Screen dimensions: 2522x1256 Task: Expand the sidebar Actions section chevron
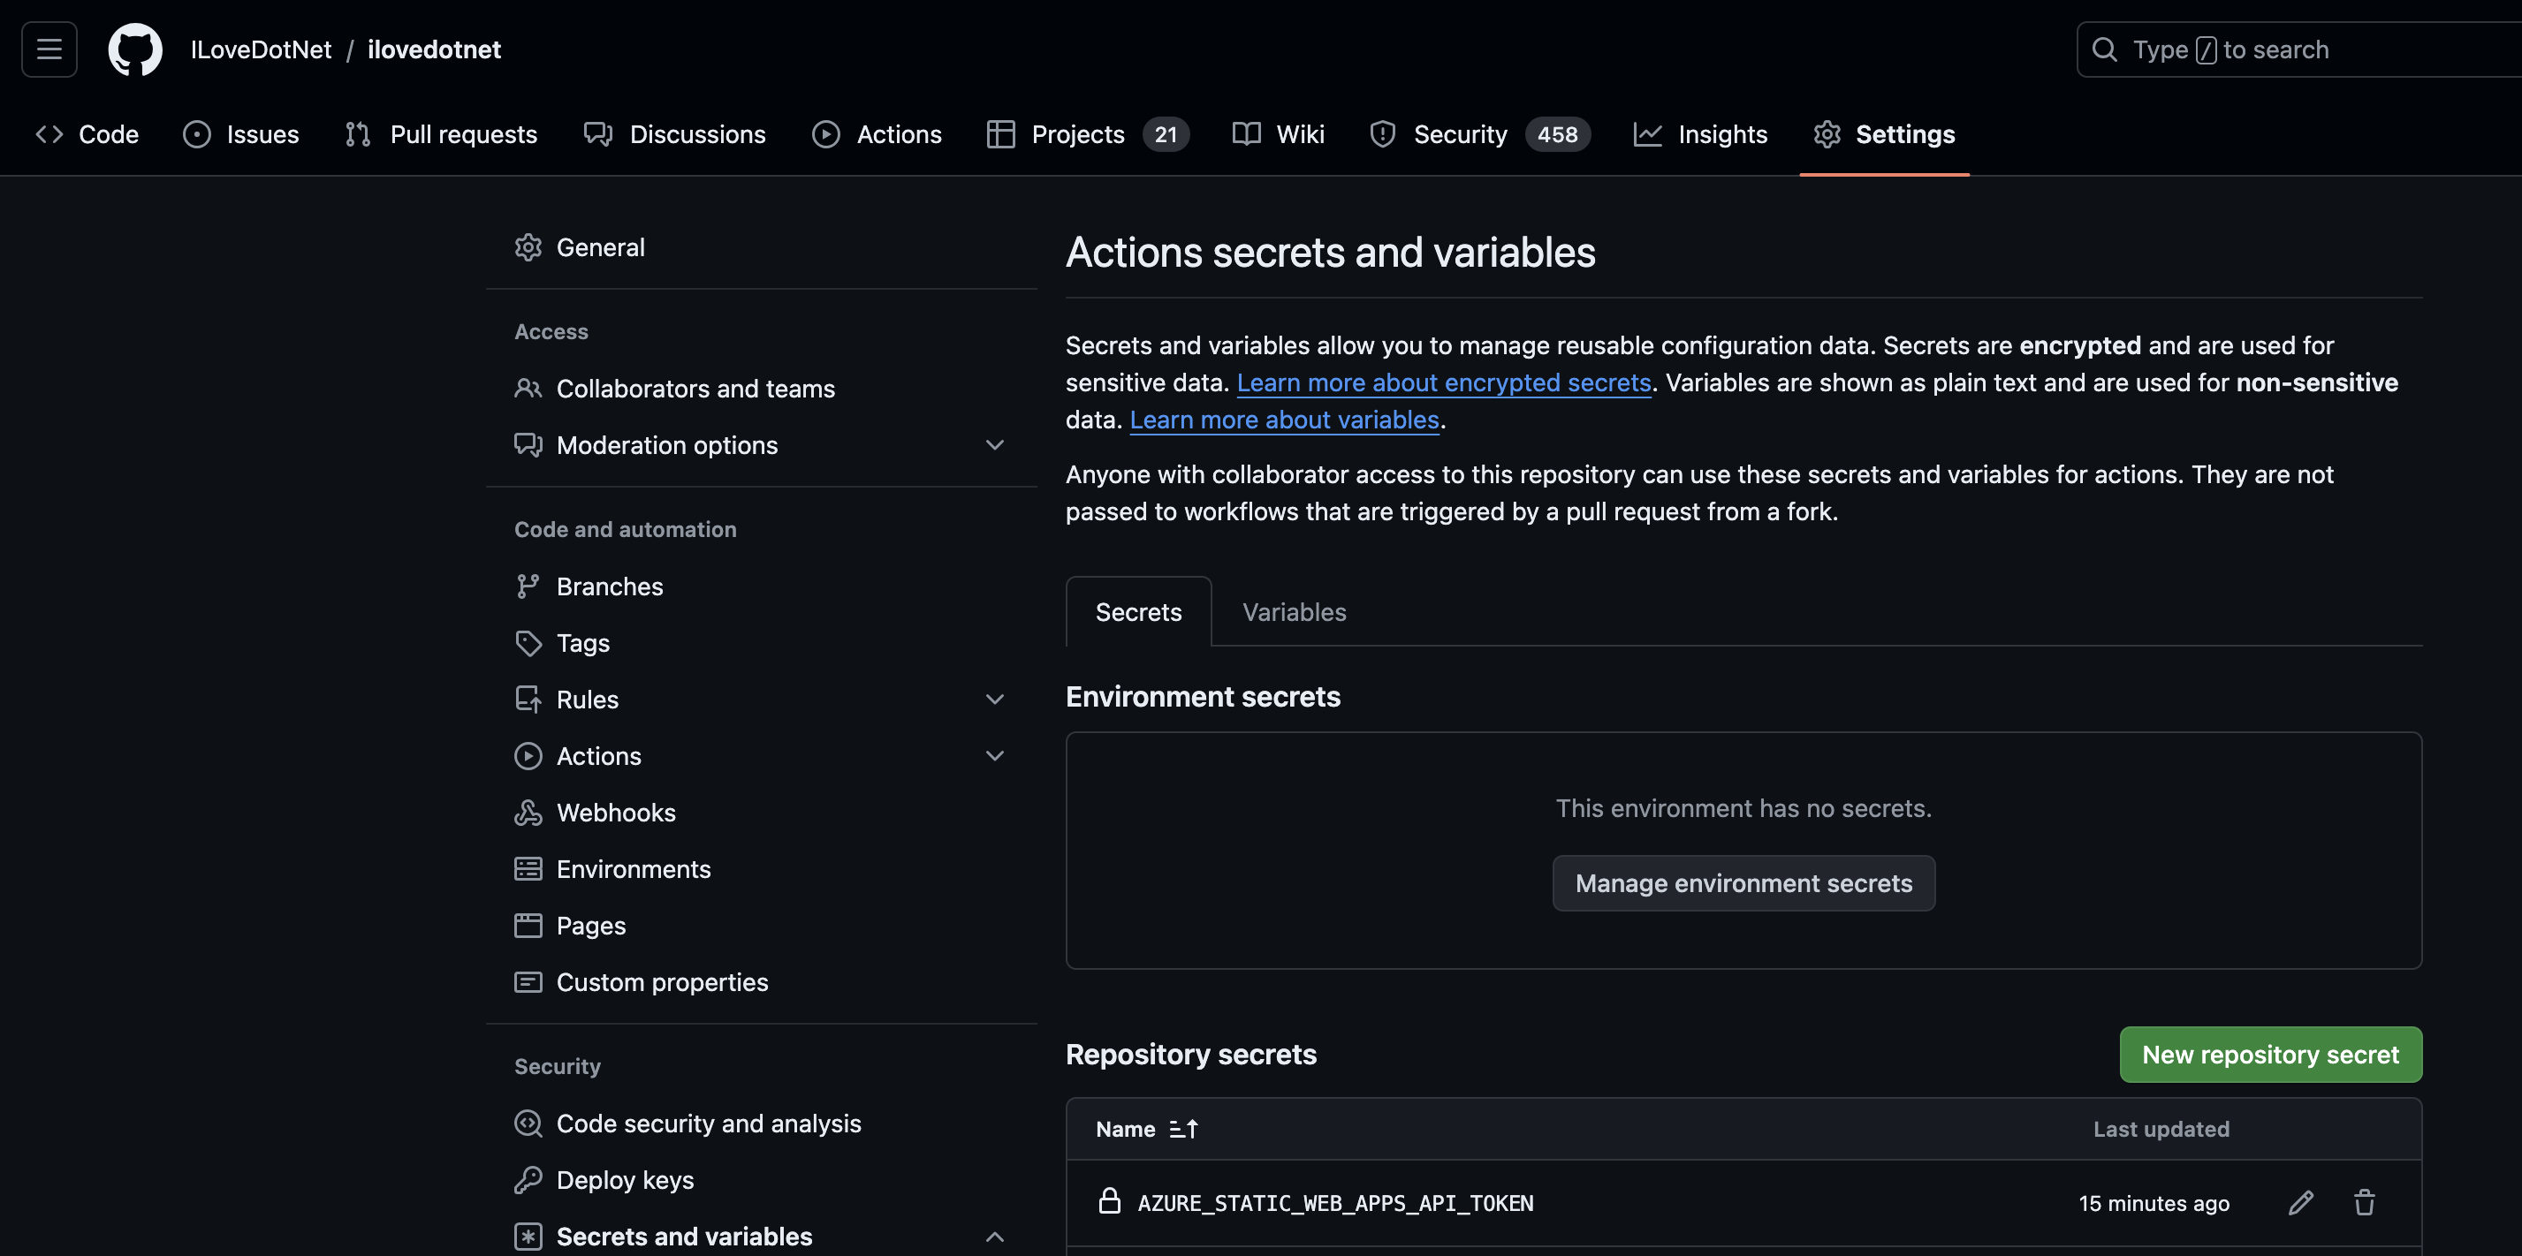coord(995,757)
